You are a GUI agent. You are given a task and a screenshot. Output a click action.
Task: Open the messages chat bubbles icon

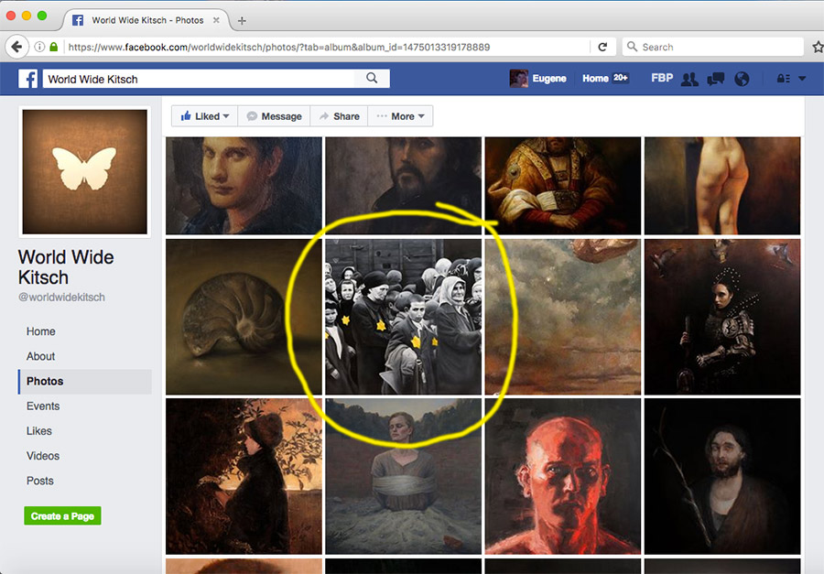(x=715, y=79)
